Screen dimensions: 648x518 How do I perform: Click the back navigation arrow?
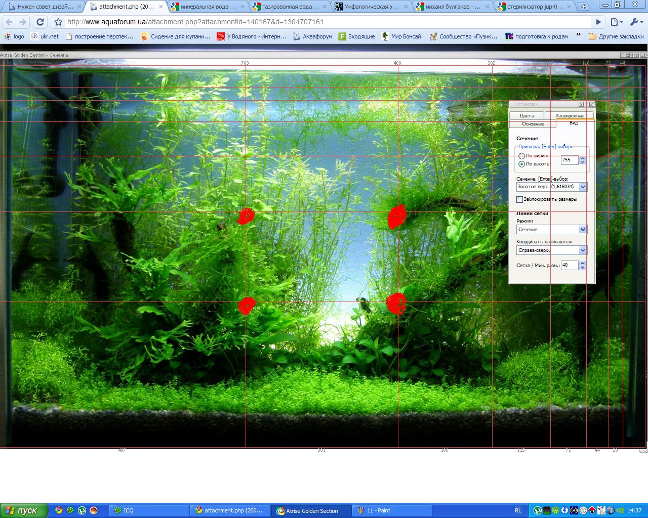pos(9,22)
